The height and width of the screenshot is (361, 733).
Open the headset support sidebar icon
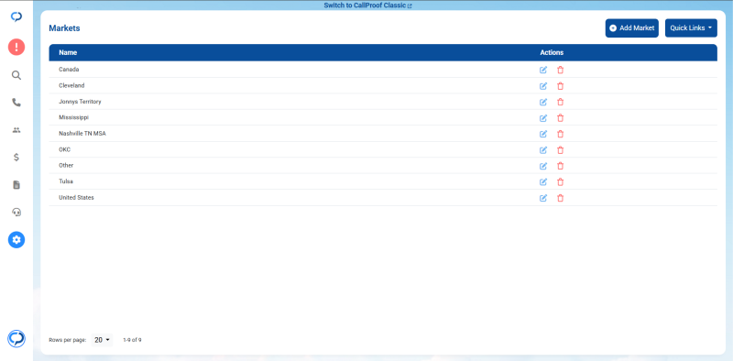(x=16, y=213)
